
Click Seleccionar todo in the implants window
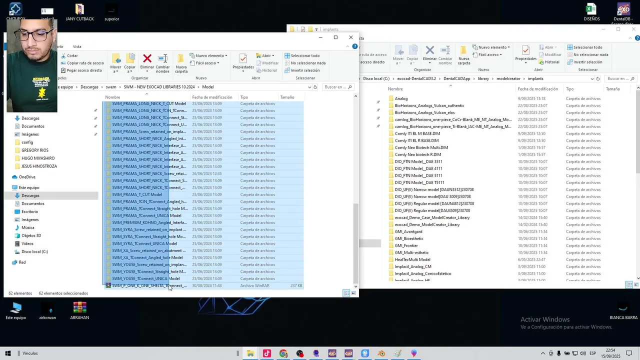(x=584, y=47)
